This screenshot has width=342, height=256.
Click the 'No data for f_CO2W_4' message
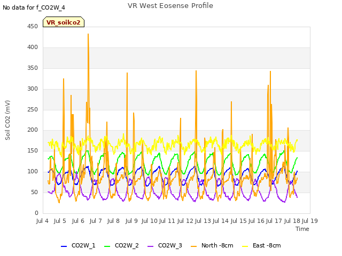tap(34, 7)
